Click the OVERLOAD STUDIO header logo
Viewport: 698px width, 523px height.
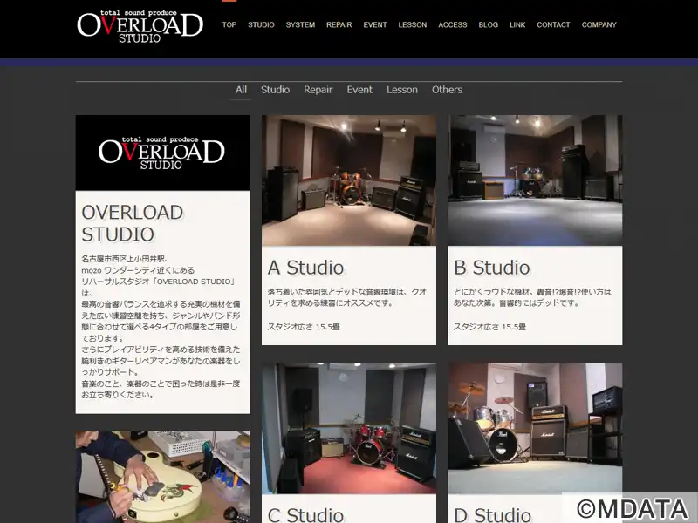click(140, 27)
